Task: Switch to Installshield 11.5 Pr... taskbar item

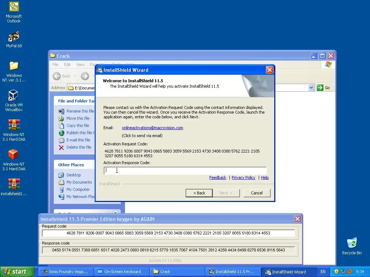Action: (233, 272)
